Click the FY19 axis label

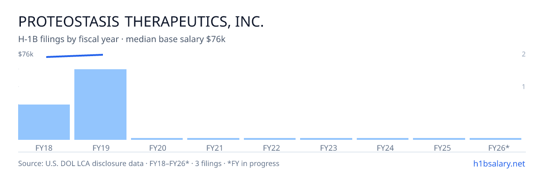click(100, 148)
